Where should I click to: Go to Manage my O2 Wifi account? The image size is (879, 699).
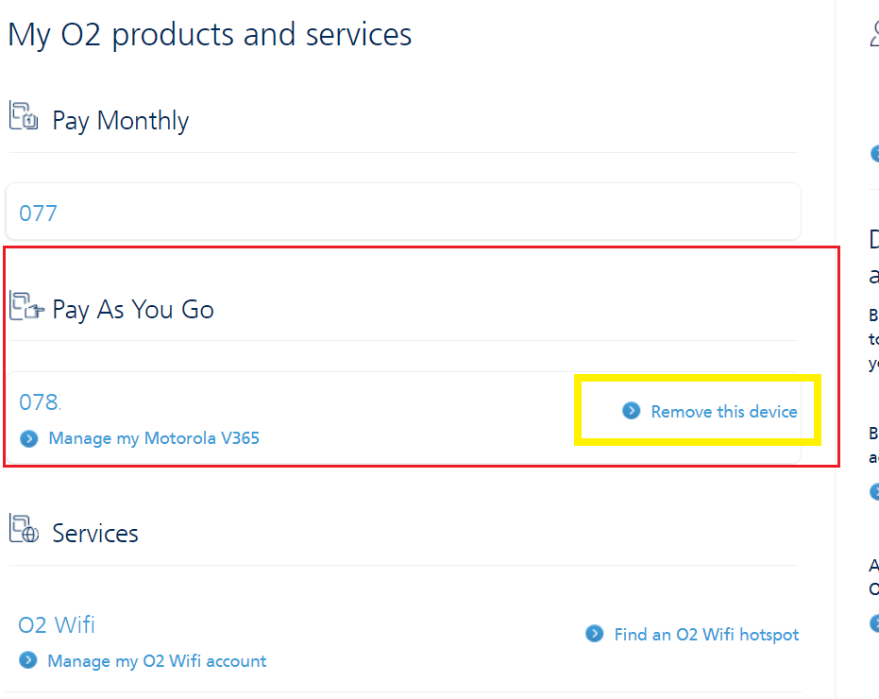[157, 661]
